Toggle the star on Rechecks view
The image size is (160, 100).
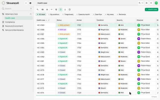coord(117,14)
